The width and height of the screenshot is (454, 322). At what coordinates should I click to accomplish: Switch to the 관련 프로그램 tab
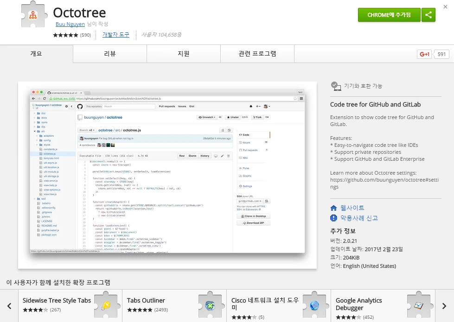(257, 54)
